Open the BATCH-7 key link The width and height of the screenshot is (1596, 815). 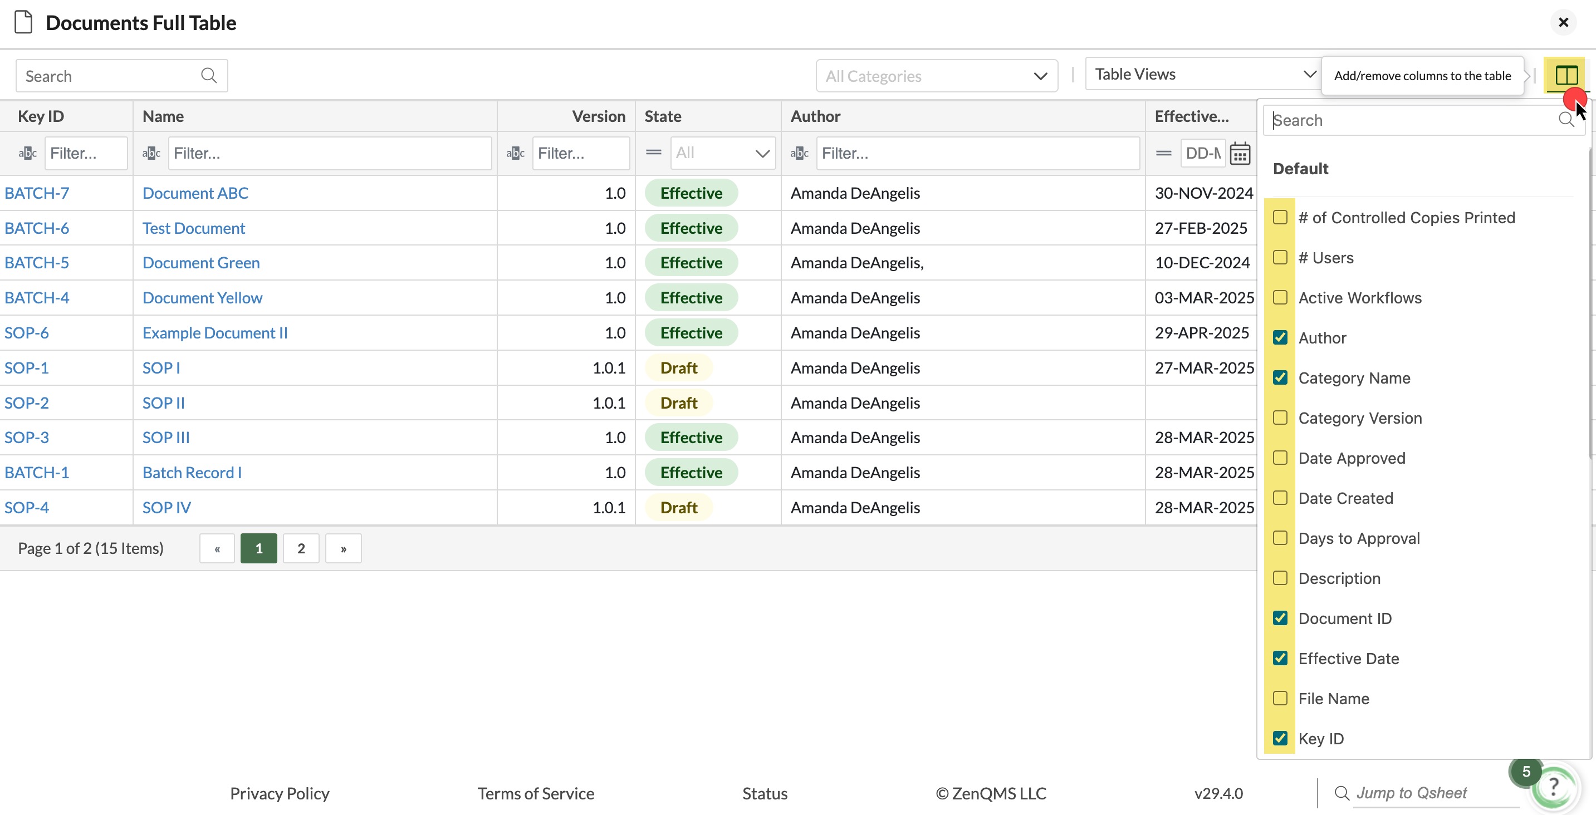pos(37,193)
